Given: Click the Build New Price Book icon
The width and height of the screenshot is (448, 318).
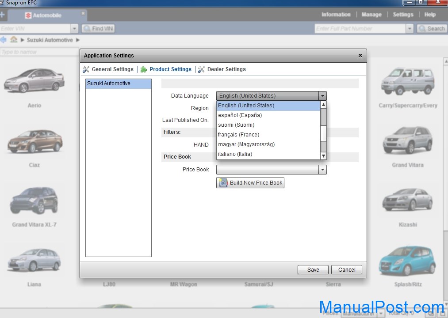Looking at the screenshot, I should point(223,183).
